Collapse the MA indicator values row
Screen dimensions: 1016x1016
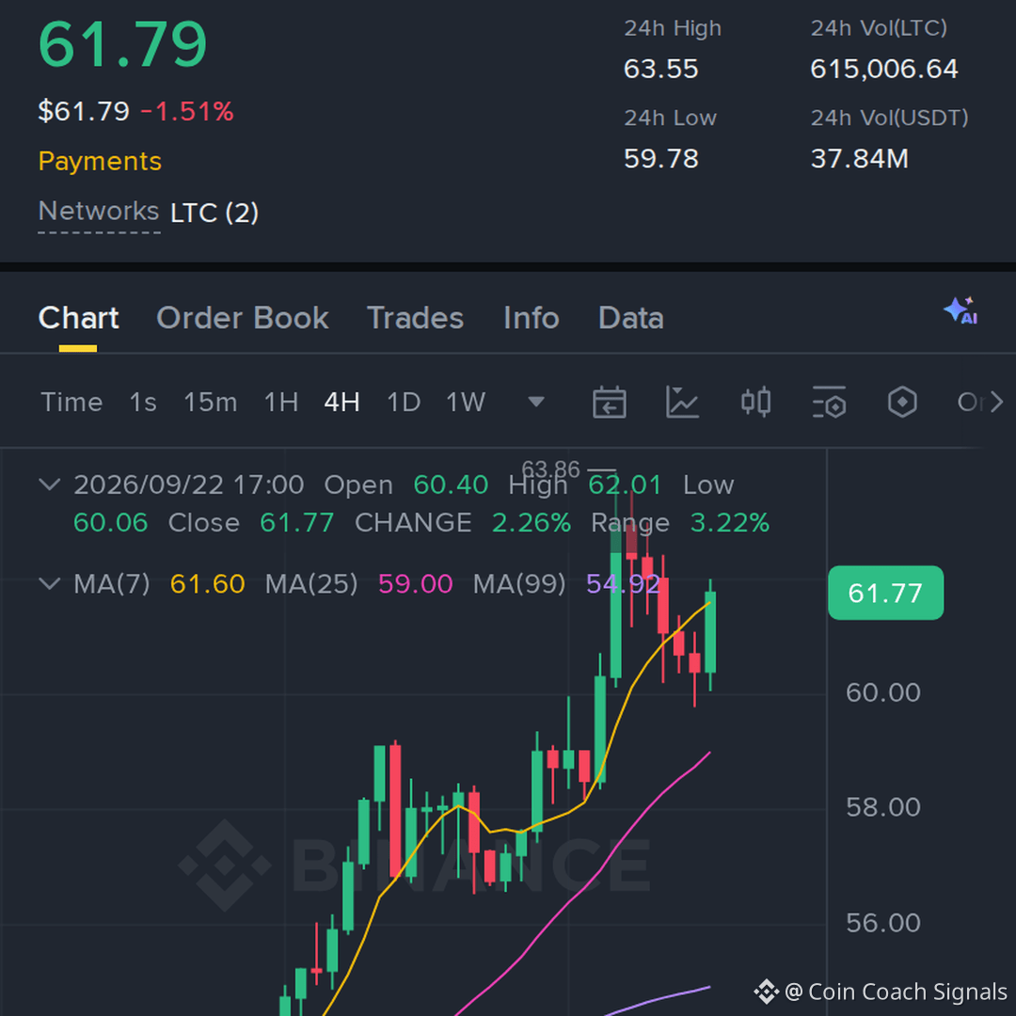(50, 583)
